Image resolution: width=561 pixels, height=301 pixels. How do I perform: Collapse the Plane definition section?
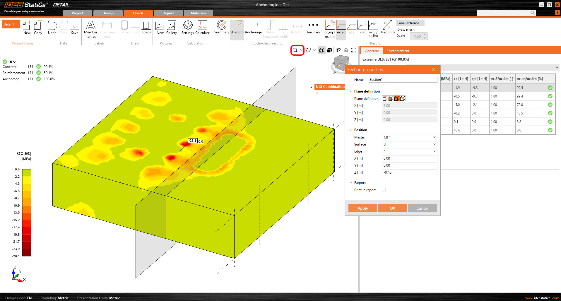pyautogui.click(x=351, y=91)
